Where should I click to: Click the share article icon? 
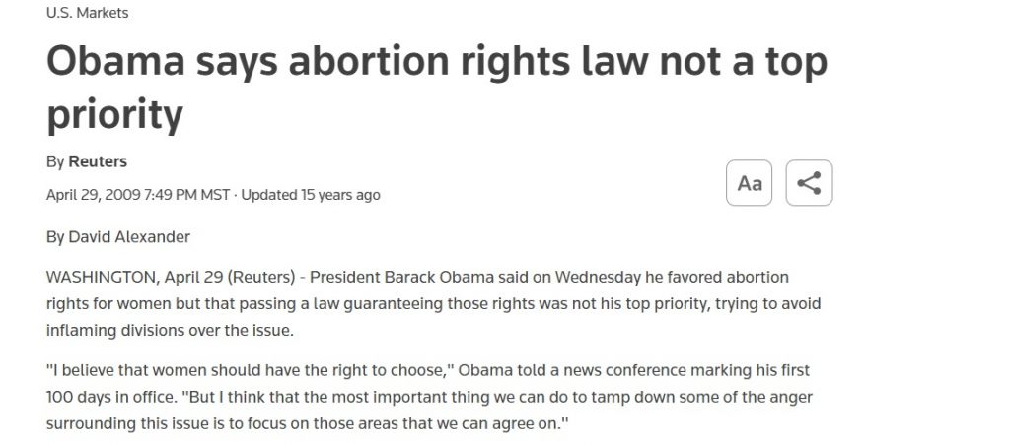809,183
